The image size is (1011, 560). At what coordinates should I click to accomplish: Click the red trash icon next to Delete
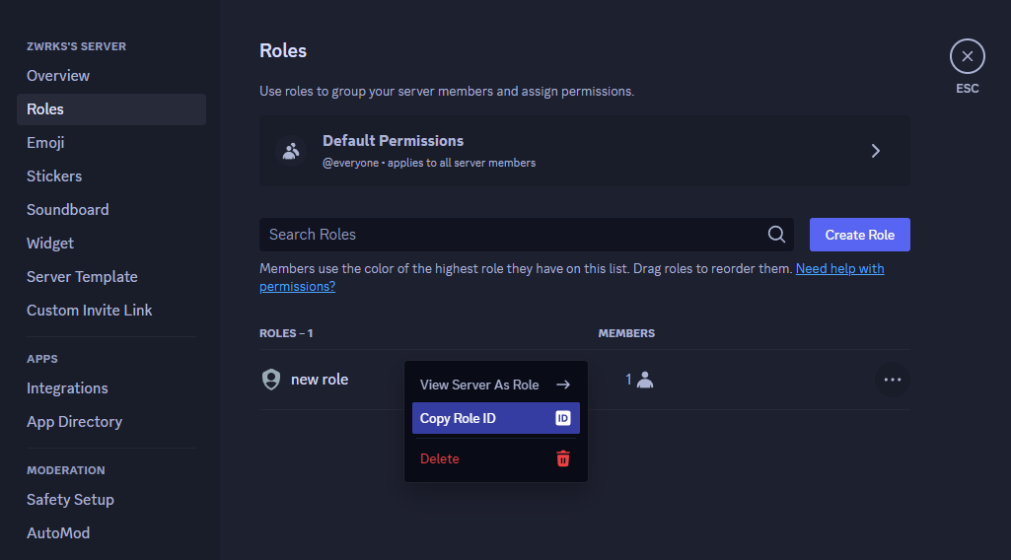pyautogui.click(x=563, y=458)
